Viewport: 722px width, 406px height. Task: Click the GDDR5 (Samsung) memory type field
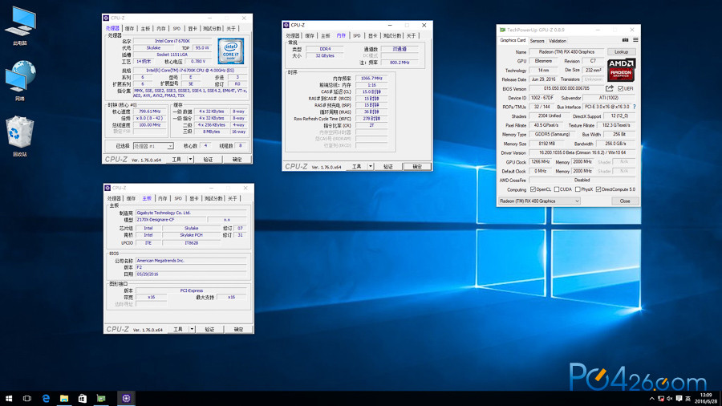point(552,135)
